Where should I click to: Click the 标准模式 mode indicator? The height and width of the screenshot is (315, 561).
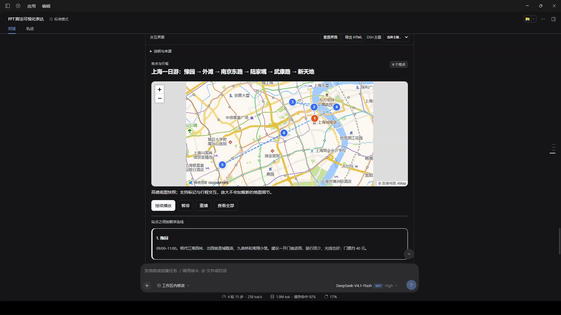(x=59, y=19)
